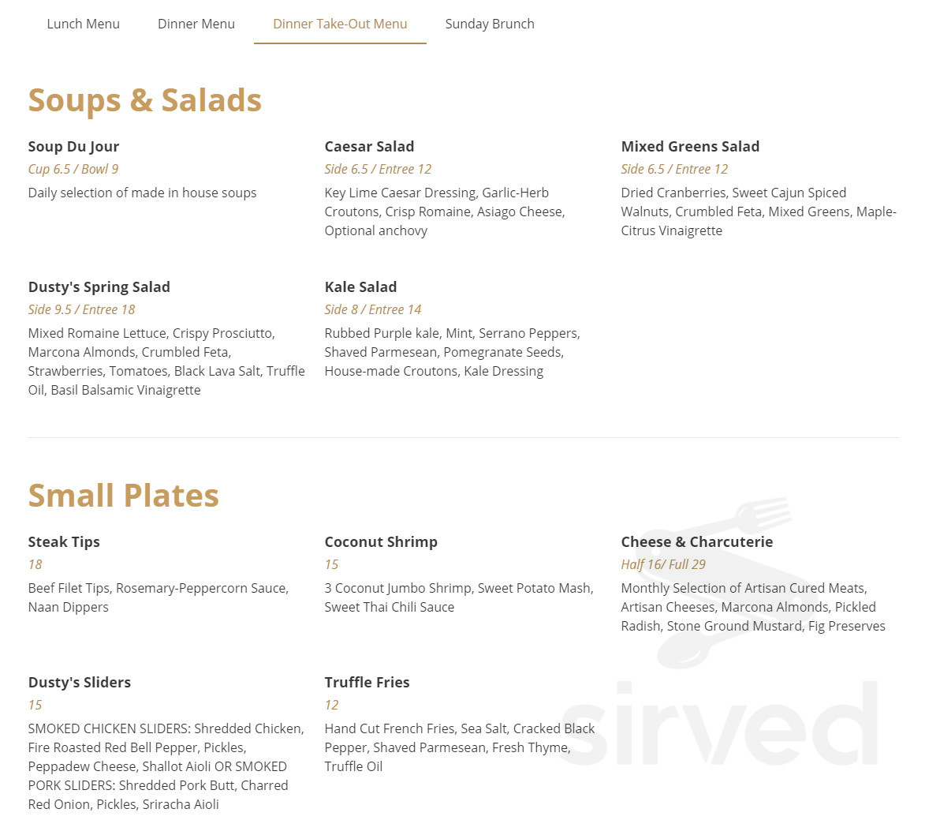Select the Truffle Fries item

pyautogui.click(x=367, y=682)
